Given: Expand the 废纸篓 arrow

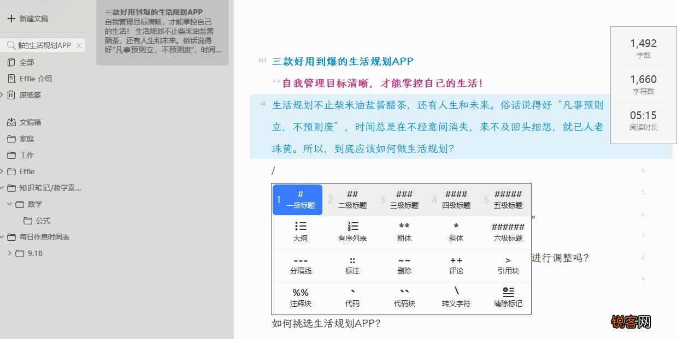Looking at the screenshot, I should [x=2, y=95].
